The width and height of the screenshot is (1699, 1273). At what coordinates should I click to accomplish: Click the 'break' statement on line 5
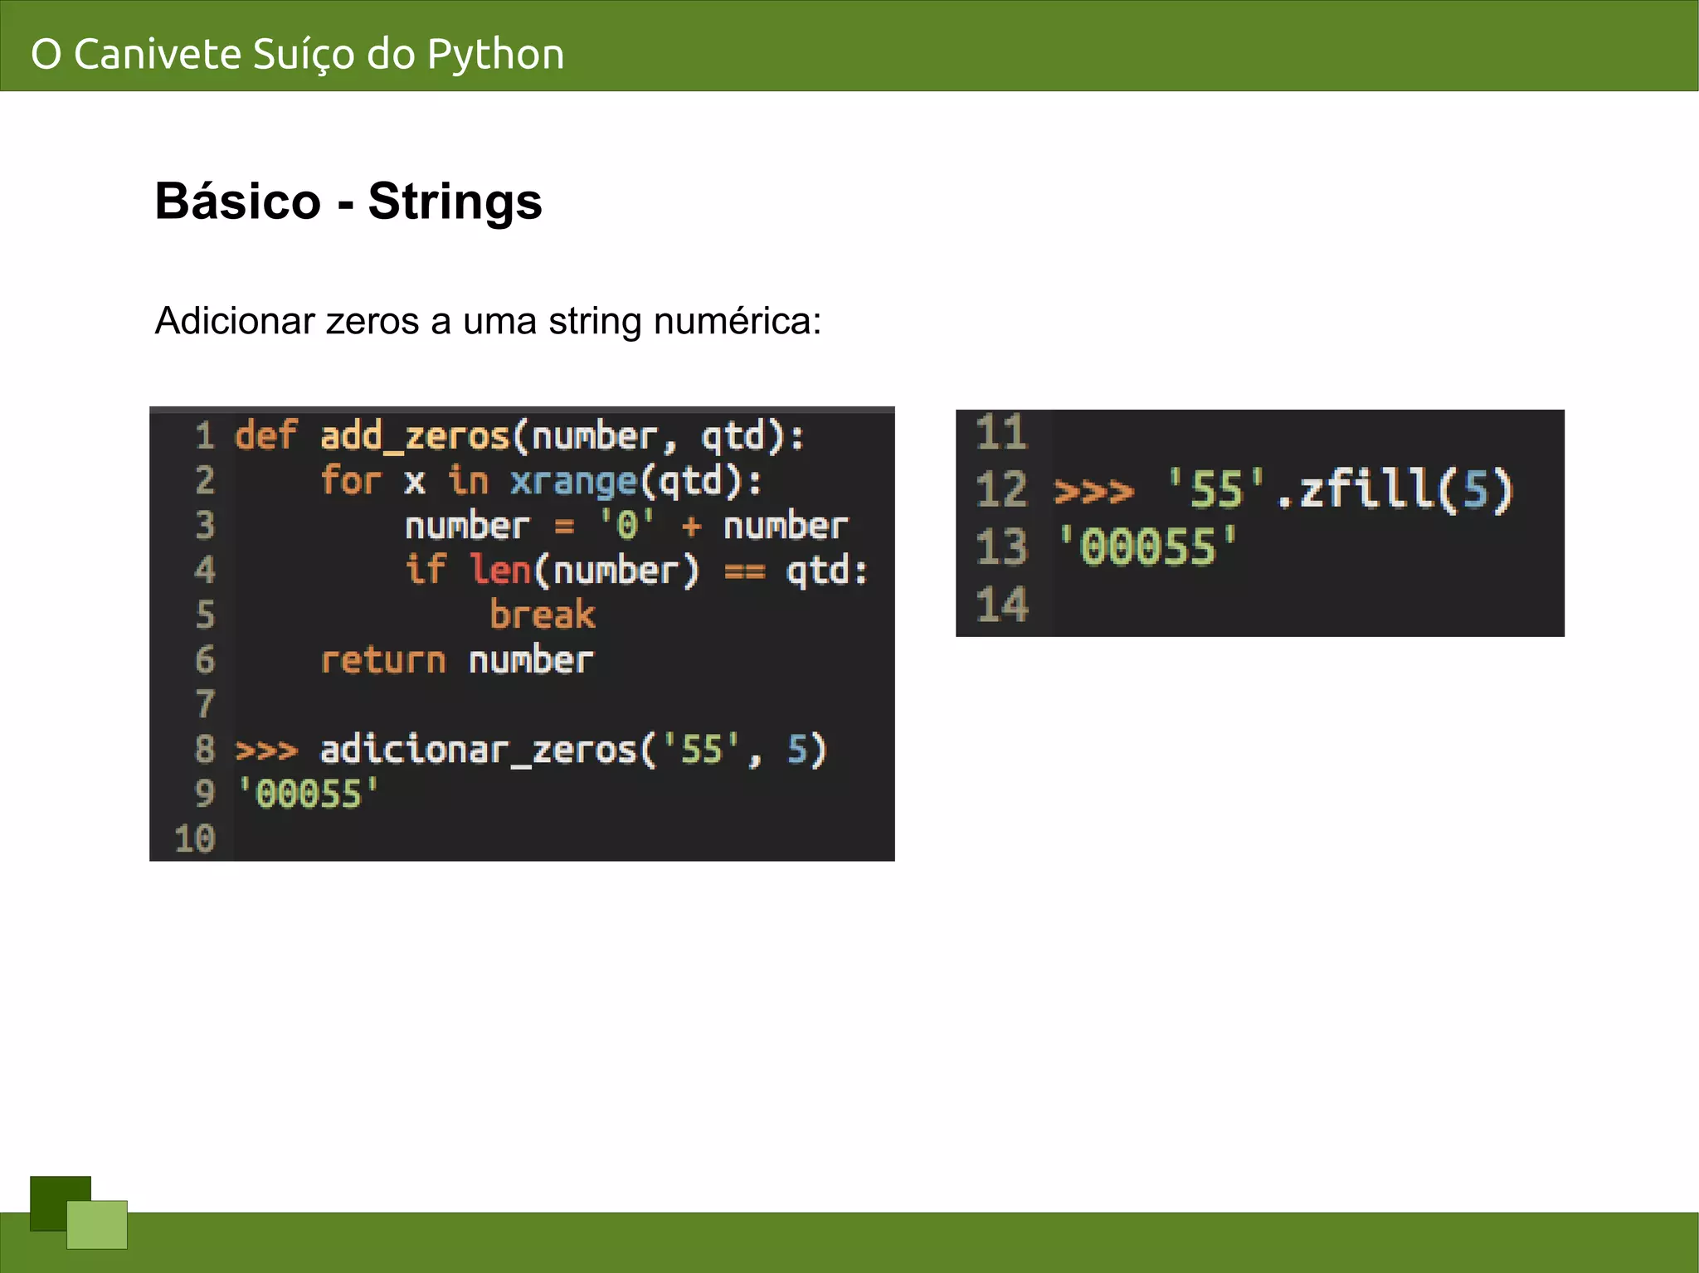[x=543, y=615]
